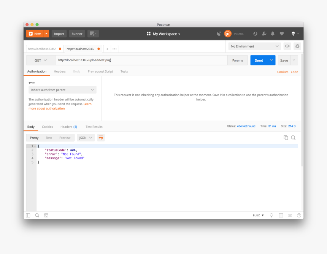Click the Time 31 ms value
Viewport: 327px width, 254px height.
coord(272,126)
